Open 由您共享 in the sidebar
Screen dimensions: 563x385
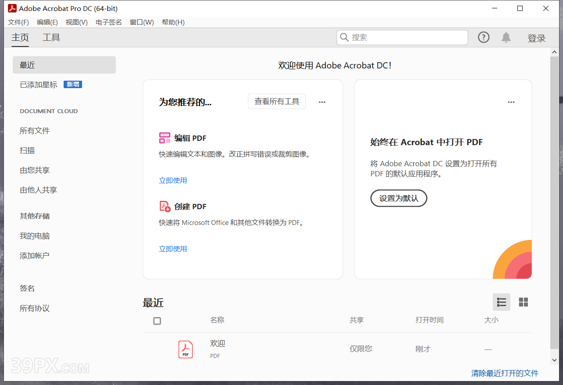click(x=35, y=170)
